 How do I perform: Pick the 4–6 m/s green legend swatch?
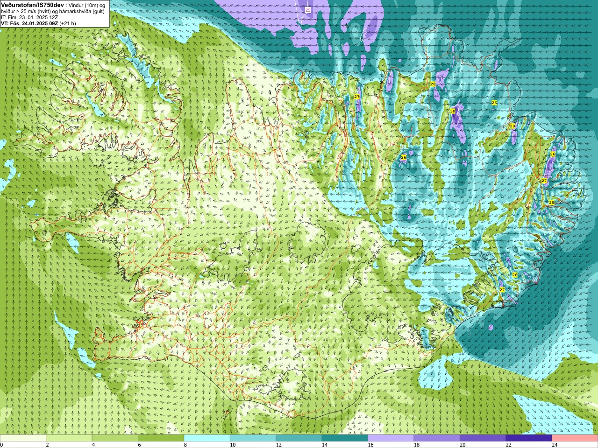115,438
